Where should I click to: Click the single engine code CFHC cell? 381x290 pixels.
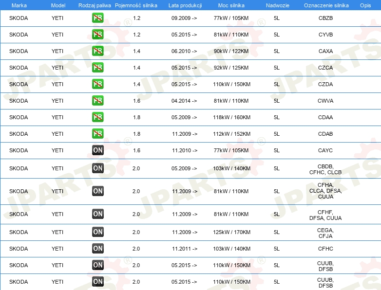tap(325, 249)
